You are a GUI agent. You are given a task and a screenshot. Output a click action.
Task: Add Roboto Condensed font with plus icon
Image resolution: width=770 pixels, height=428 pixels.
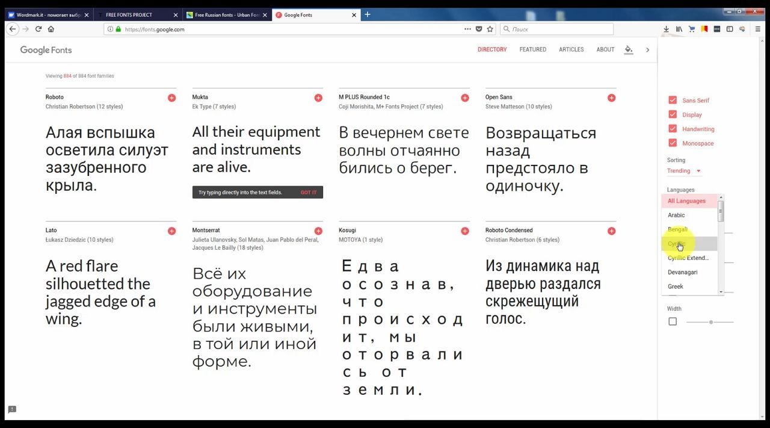coord(612,231)
